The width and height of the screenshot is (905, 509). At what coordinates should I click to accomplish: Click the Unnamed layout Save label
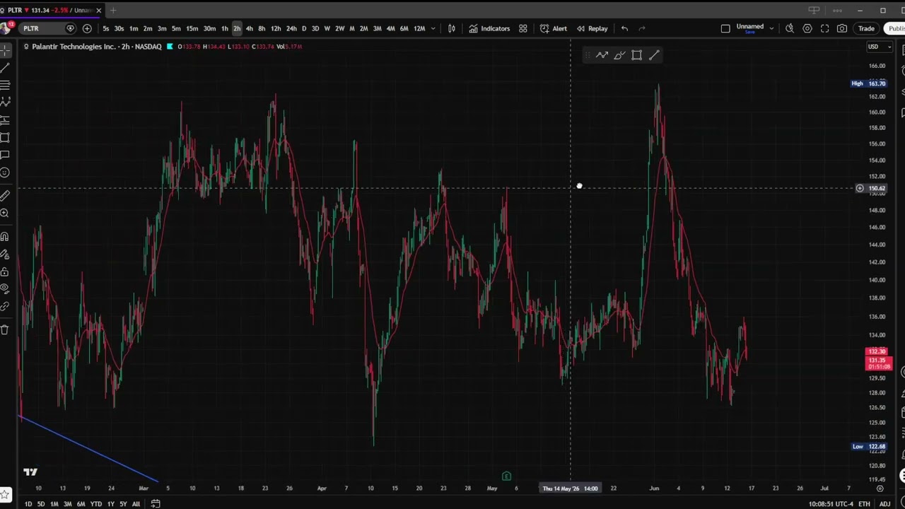pyautogui.click(x=750, y=32)
